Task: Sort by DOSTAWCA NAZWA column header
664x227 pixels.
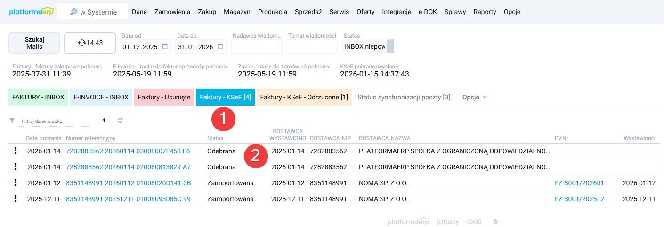Action: [x=385, y=138]
